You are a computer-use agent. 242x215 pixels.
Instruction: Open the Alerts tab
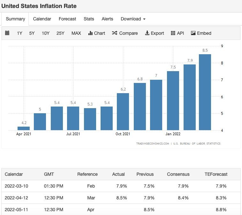107,19
